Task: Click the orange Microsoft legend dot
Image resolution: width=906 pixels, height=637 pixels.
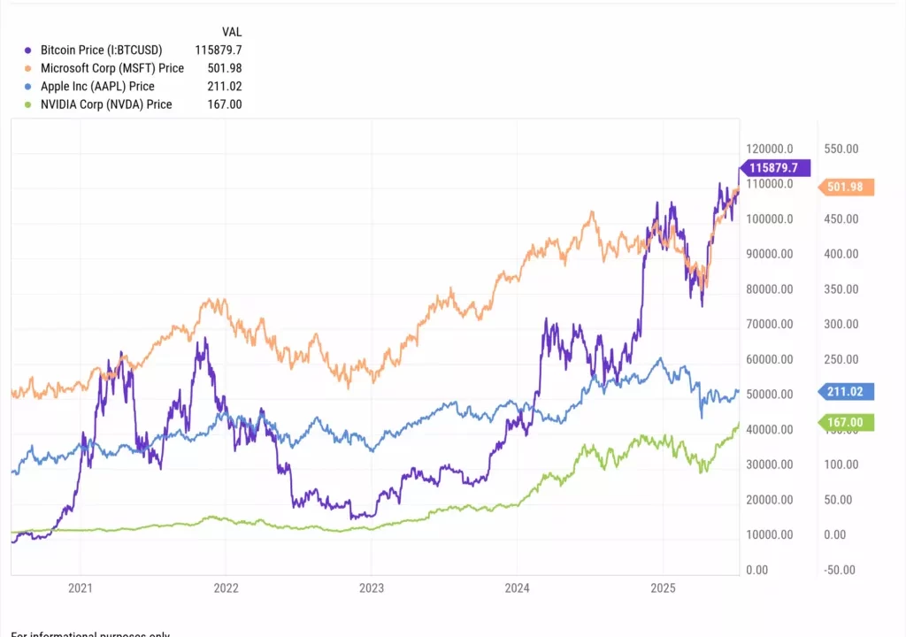Action: [30, 68]
